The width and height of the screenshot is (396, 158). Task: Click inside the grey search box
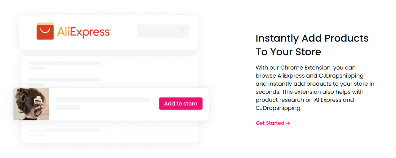click(x=158, y=31)
